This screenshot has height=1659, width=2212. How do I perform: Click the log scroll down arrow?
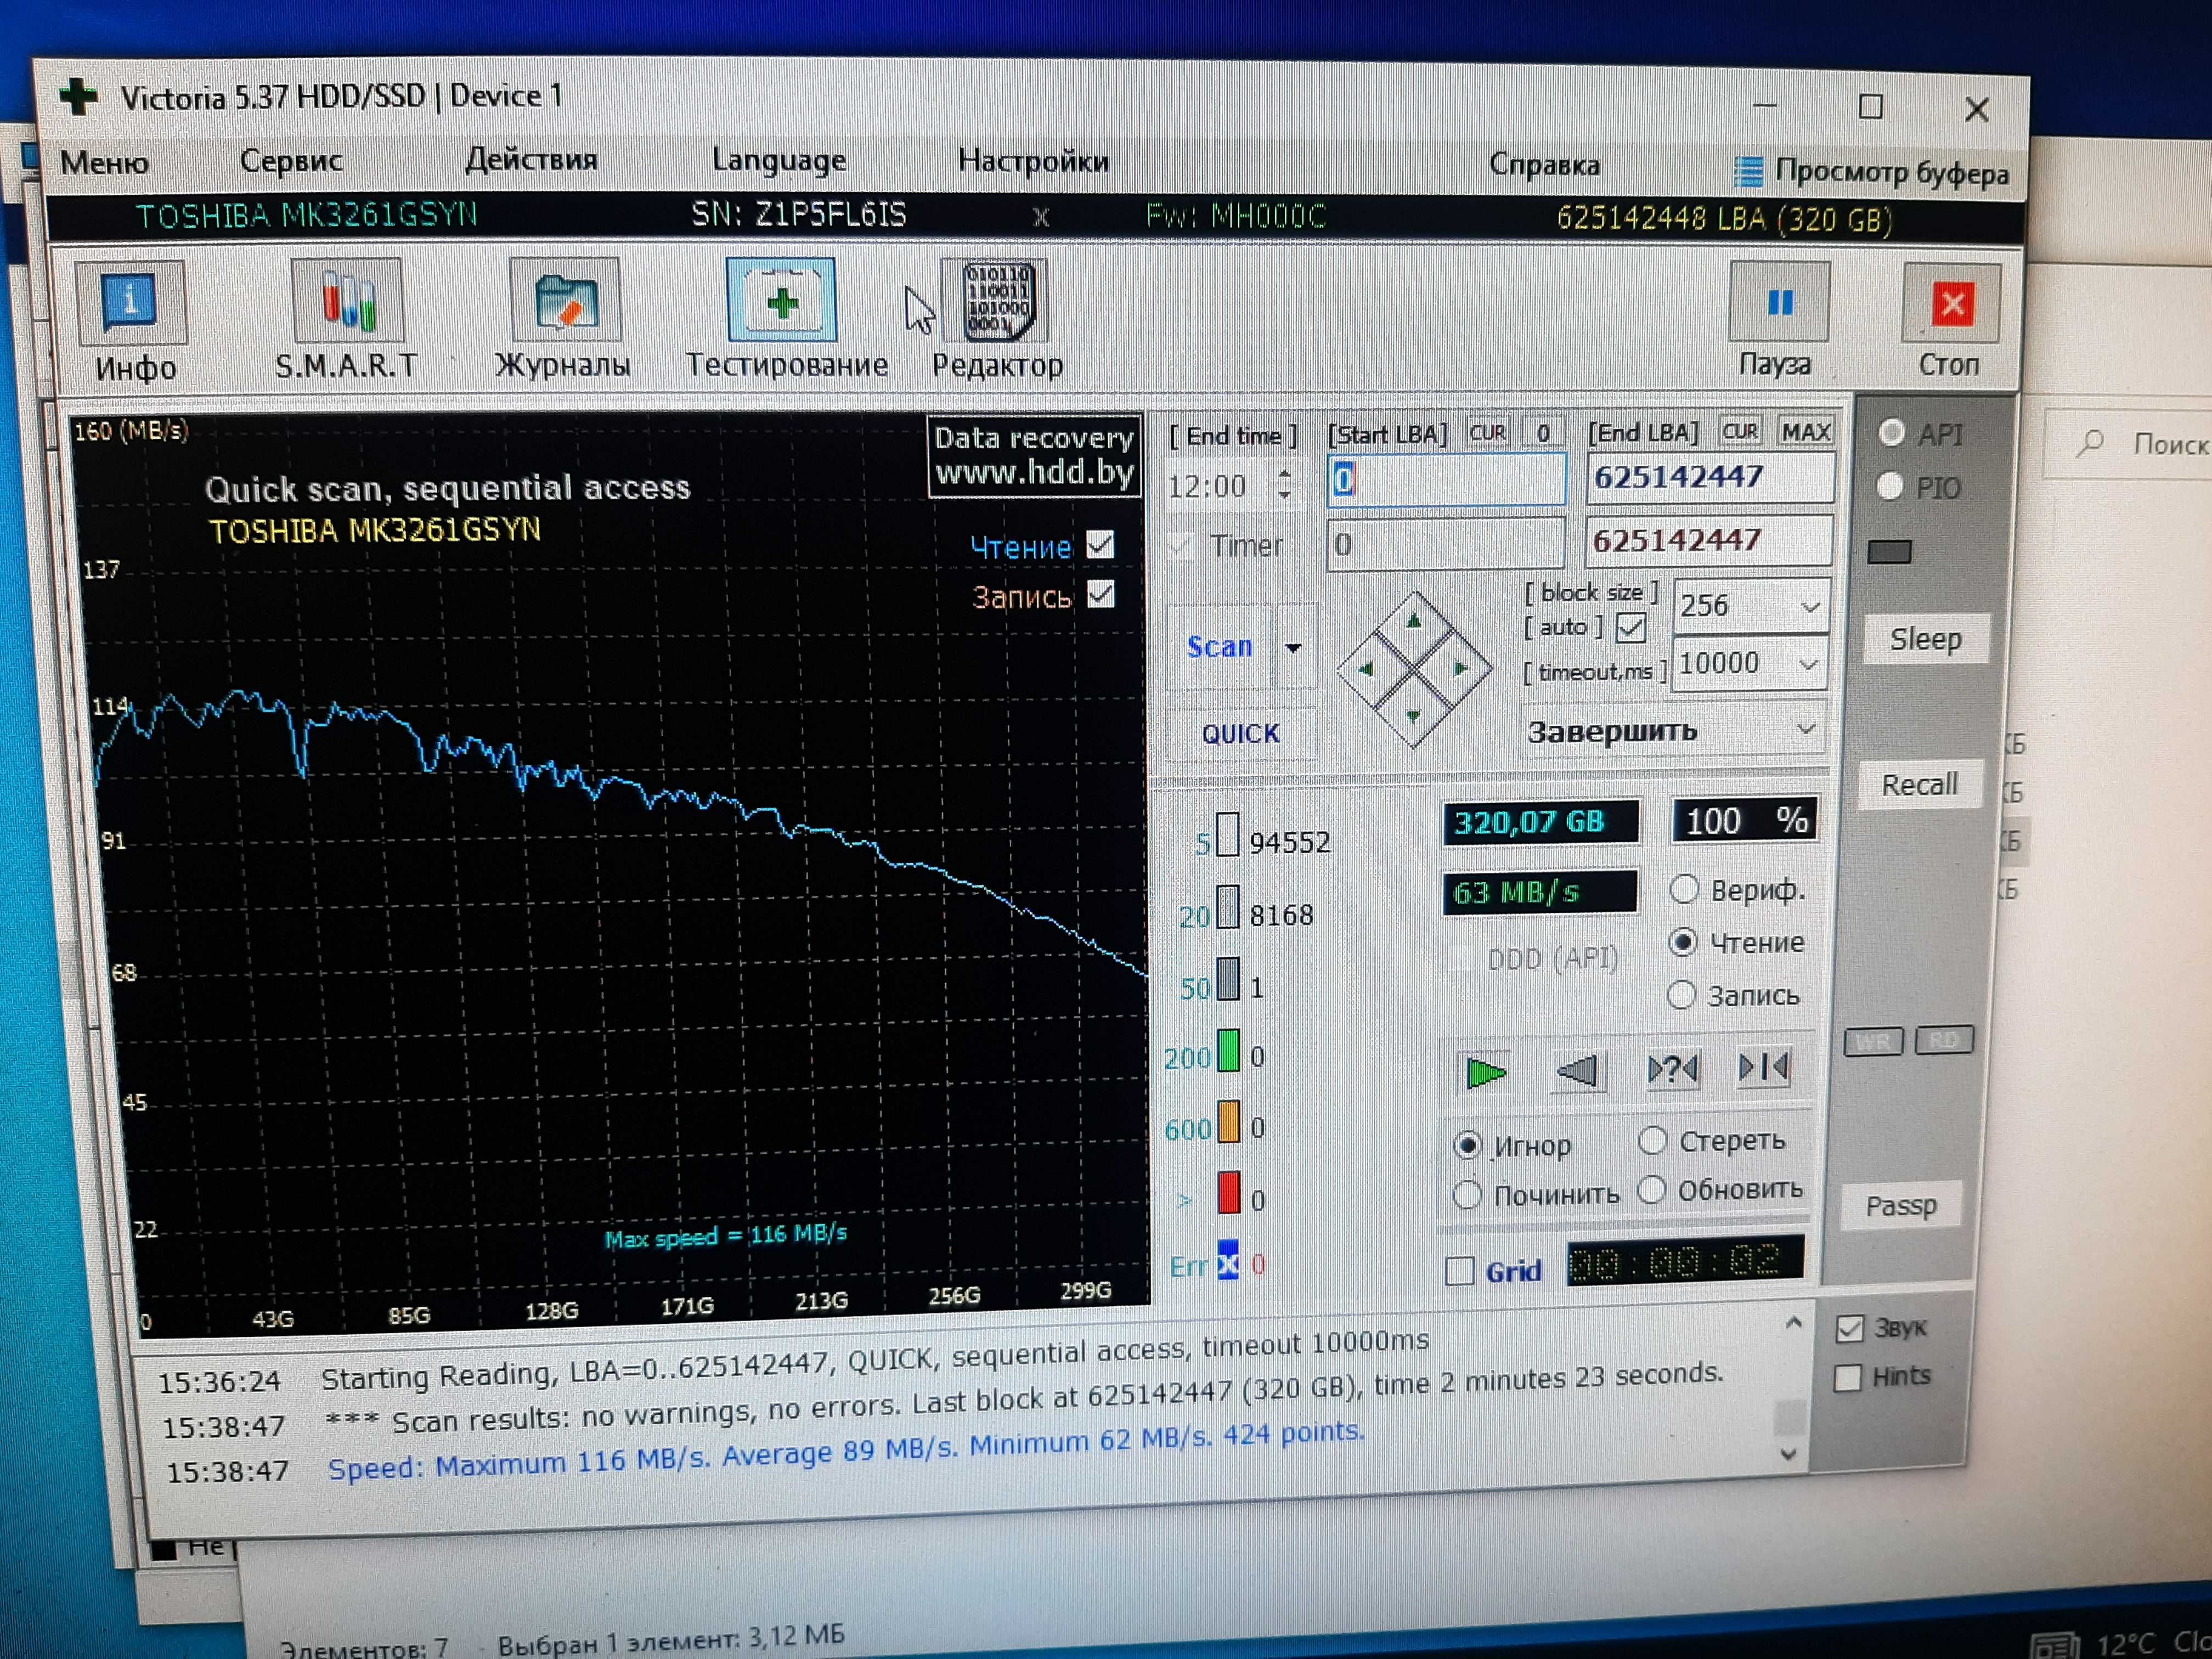1789,1454
